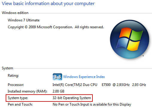Click the green flag of the Windows logo
This screenshot has height=108, width=152.
click(136, 35)
